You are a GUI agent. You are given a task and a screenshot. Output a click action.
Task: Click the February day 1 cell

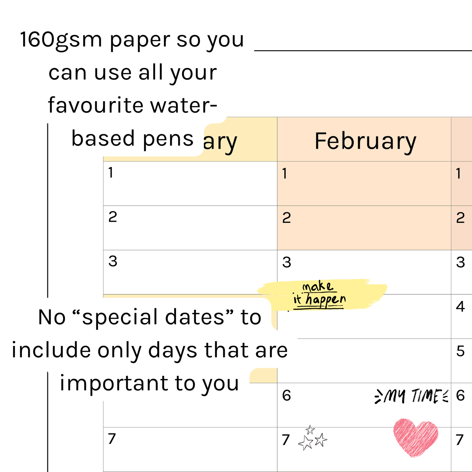[x=364, y=184]
